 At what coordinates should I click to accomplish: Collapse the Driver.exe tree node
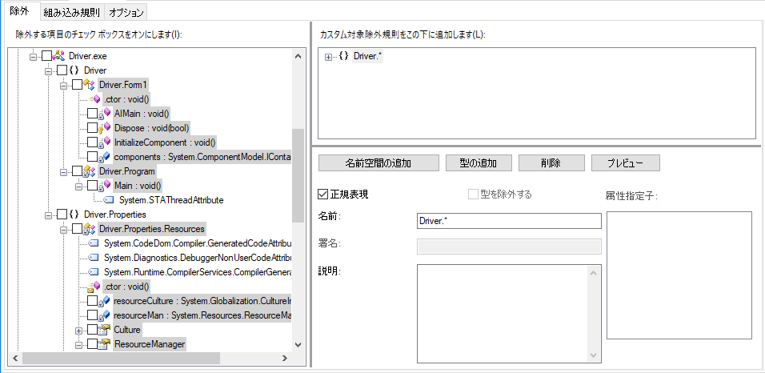coord(33,57)
